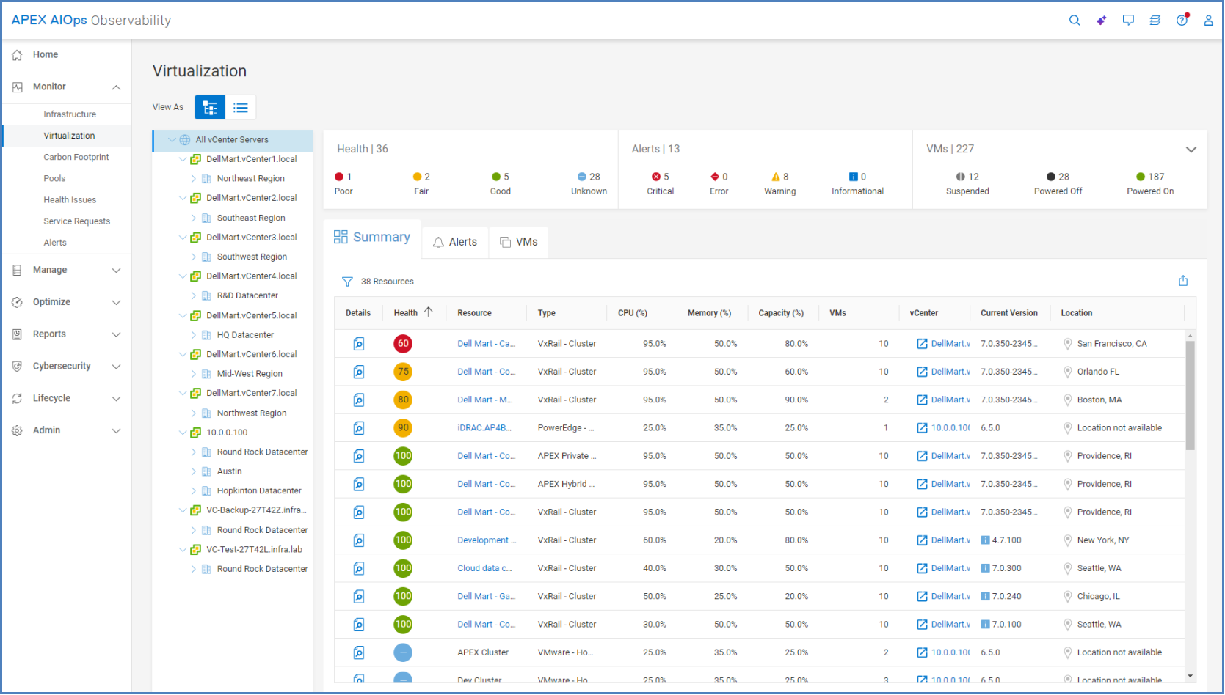Open 10.0.0.10 vCenter link in iDRAC row

950,428
